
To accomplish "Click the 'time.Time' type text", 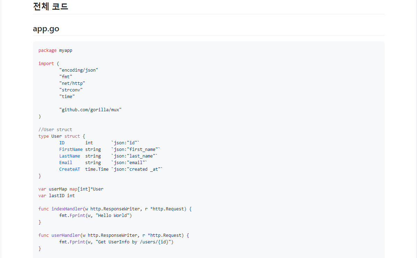I will click(97, 169).
